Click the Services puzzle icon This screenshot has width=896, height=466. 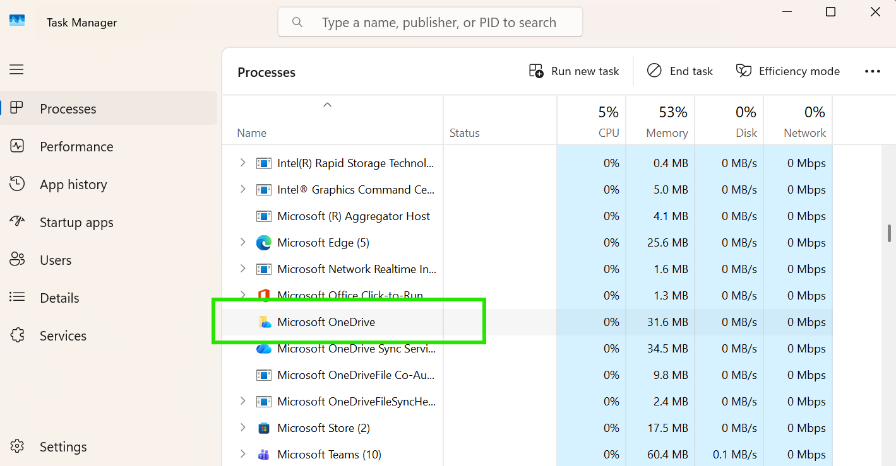(17, 335)
